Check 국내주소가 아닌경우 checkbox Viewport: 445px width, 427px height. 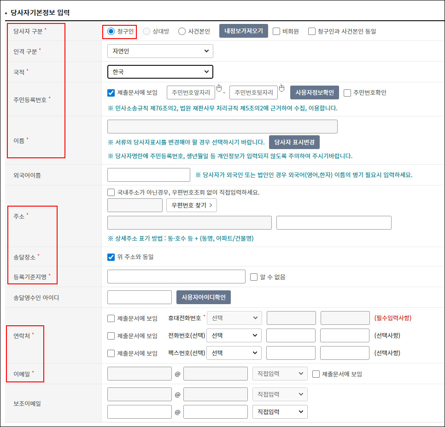click(111, 192)
